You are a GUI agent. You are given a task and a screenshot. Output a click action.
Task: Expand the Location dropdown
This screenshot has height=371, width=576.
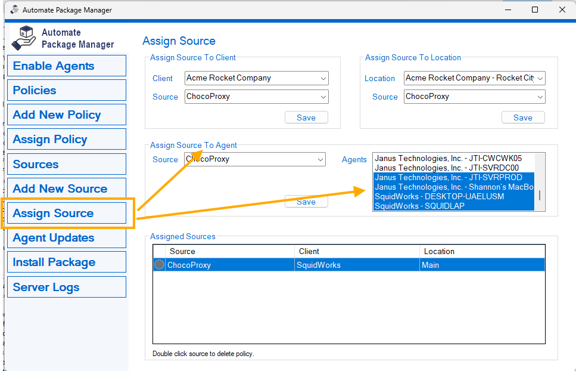[x=540, y=78]
